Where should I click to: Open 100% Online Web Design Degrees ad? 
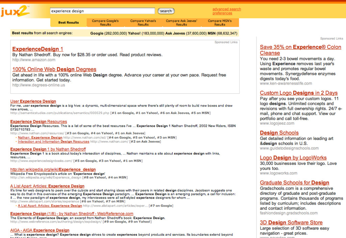54,69
